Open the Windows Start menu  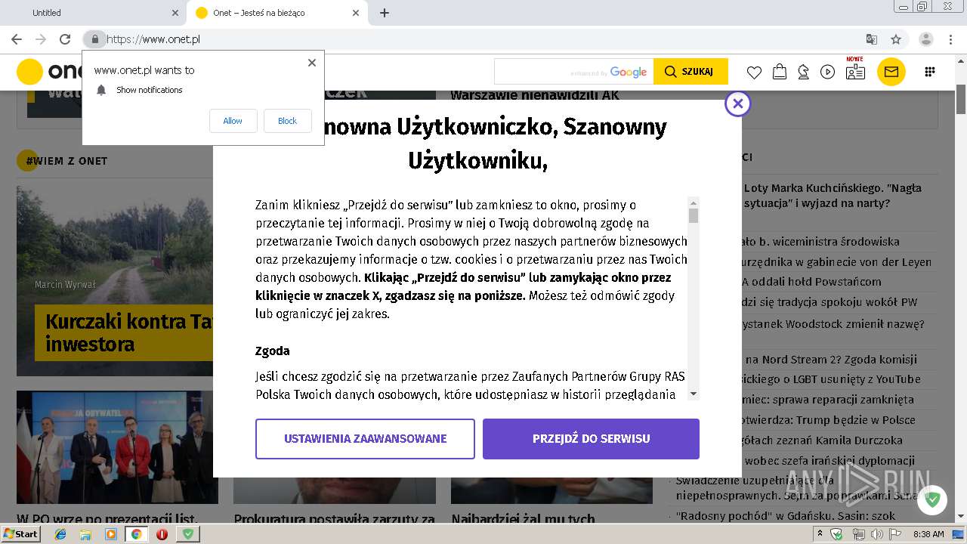(x=20, y=533)
